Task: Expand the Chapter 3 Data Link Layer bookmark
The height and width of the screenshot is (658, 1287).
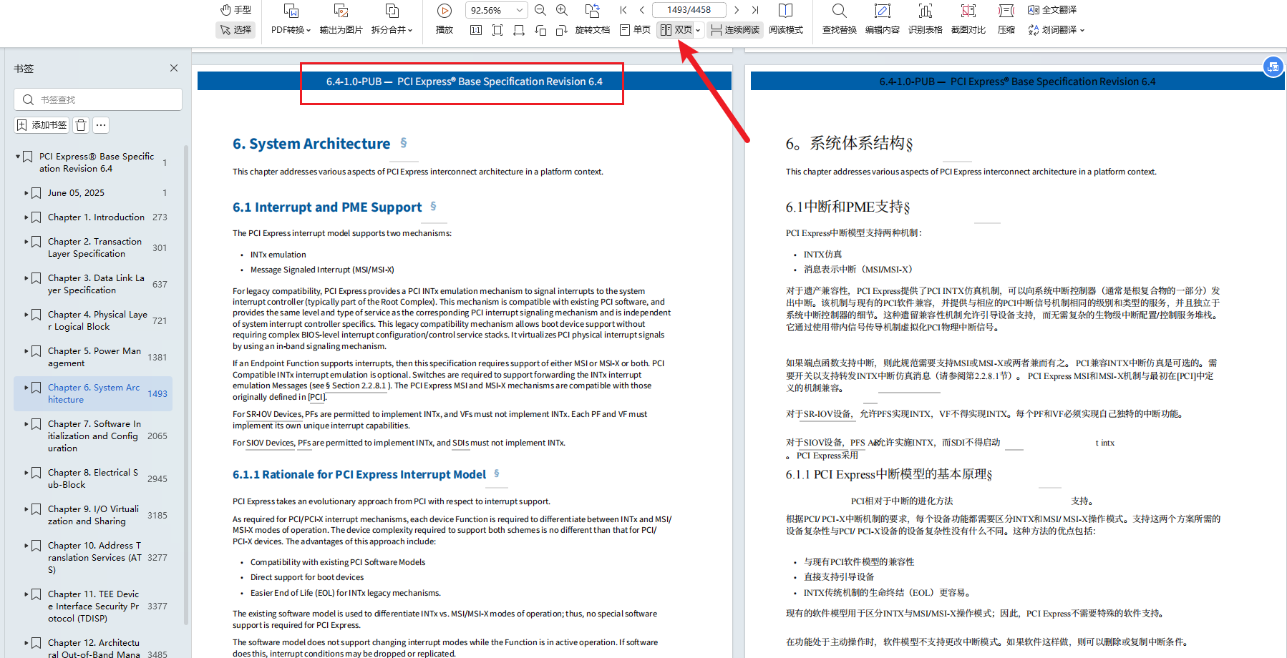Action: (x=26, y=278)
